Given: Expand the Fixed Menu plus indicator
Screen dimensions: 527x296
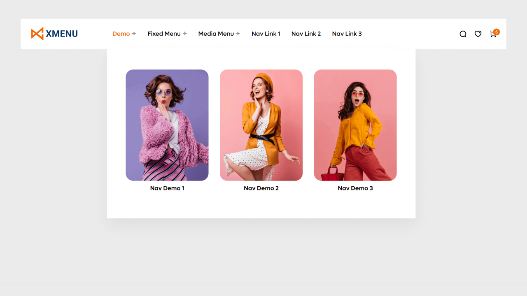Looking at the screenshot, I should (185, 34).
